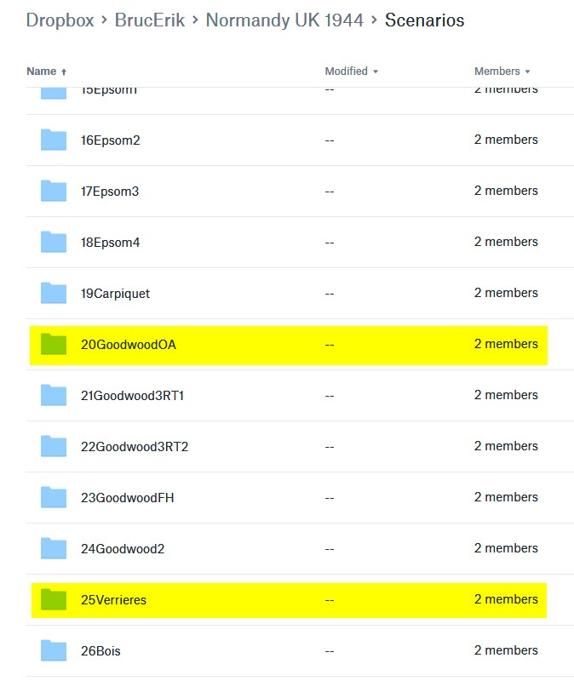Screen dimensions: 574x681
Task: Click the 26Bois folder icon
Action: click(53, 651)
